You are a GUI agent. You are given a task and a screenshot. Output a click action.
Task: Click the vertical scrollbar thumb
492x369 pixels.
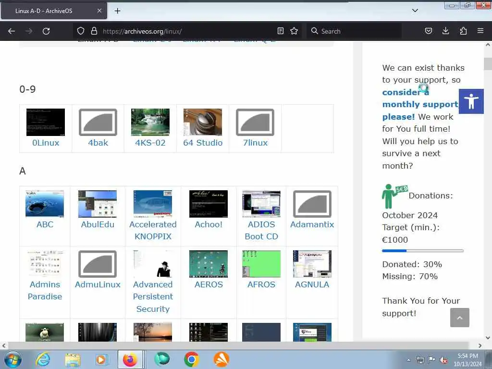488,64
